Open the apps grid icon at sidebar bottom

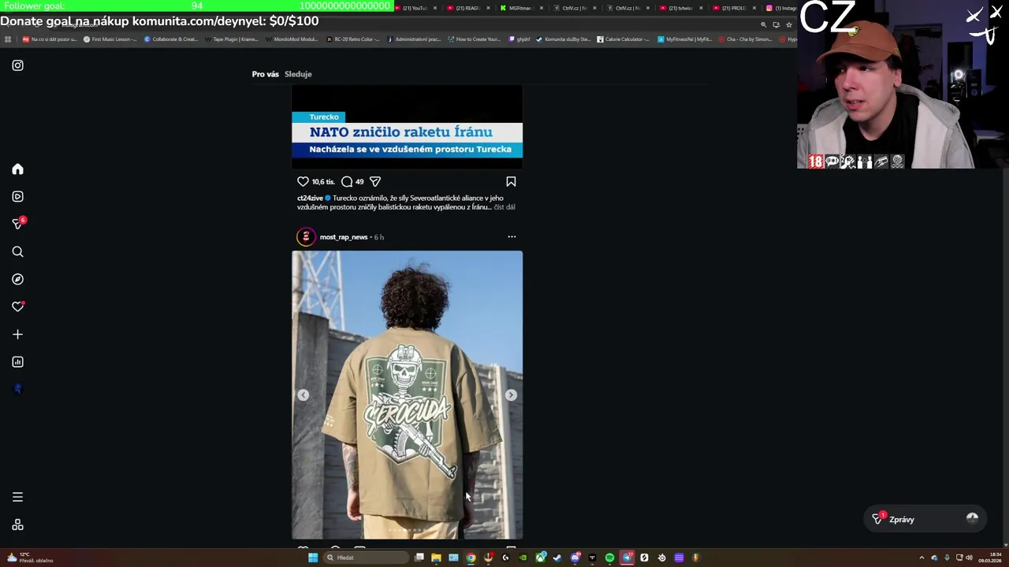tap(17, 525)
